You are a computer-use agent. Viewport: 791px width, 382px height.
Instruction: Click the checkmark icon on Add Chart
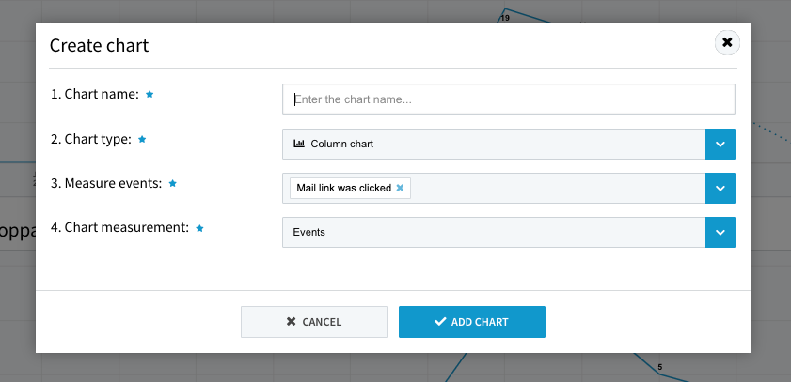[x=440, y=322]
